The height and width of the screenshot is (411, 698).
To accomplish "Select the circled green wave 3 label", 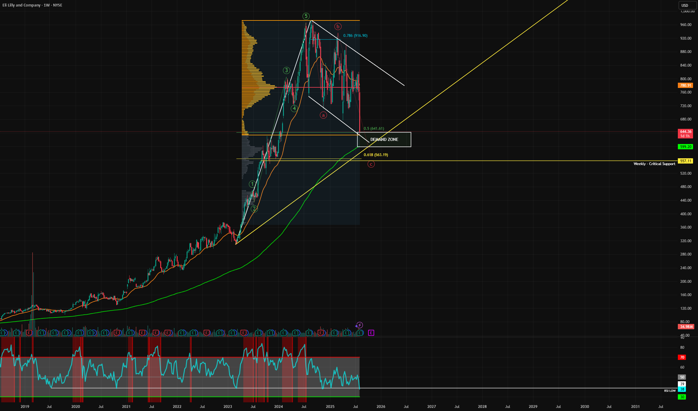I will click(x=286, y=70).
